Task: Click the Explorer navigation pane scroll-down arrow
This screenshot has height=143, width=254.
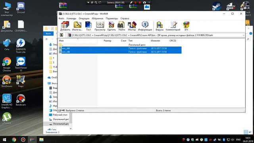Action: click(x=71, y=129)
